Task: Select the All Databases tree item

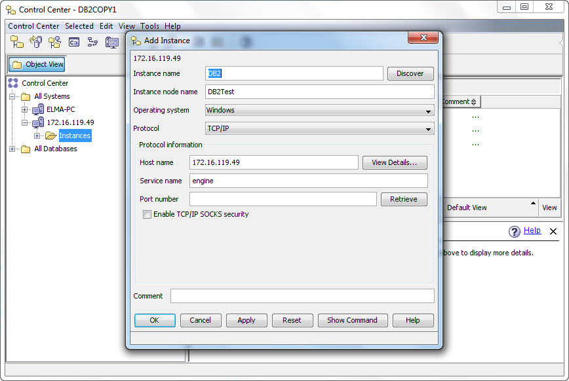Action: click(x=56, y=149)
